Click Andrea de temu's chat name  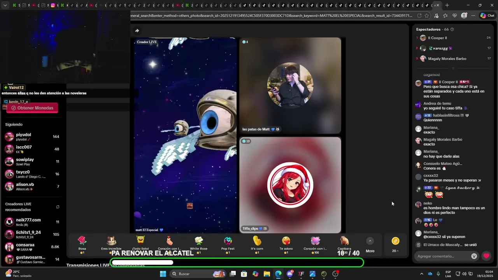click(x=437, y=103)
